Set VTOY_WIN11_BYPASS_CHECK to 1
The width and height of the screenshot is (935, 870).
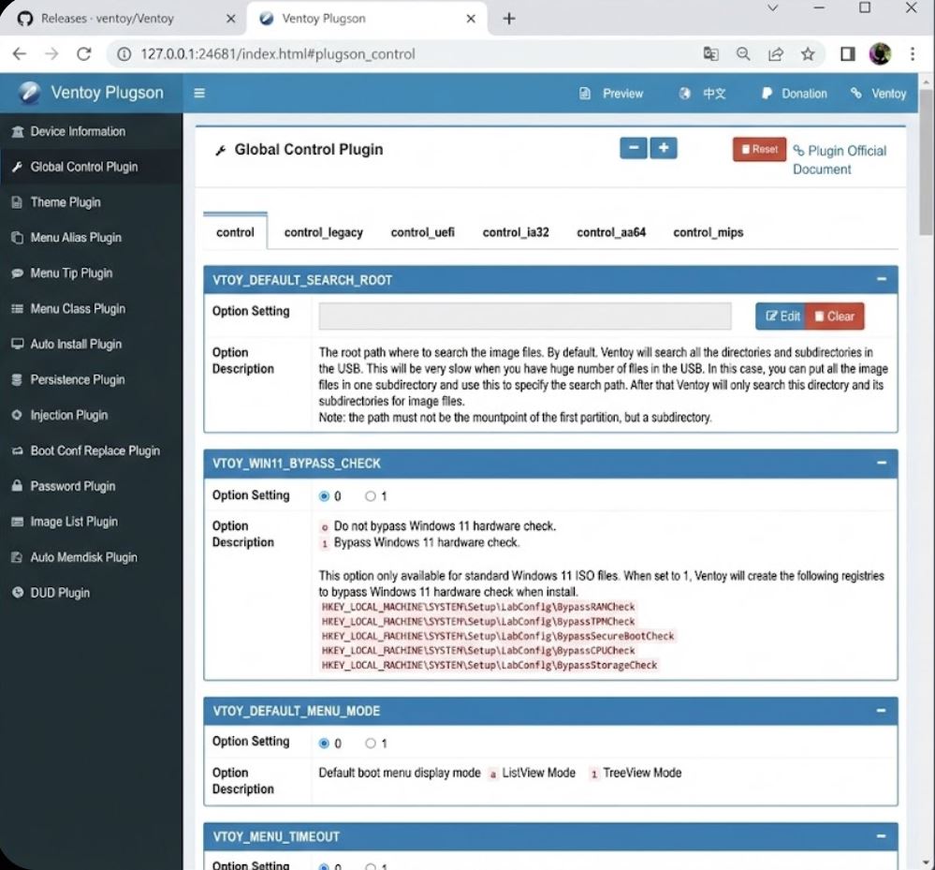pyautogui.click(x=371, y=496)
